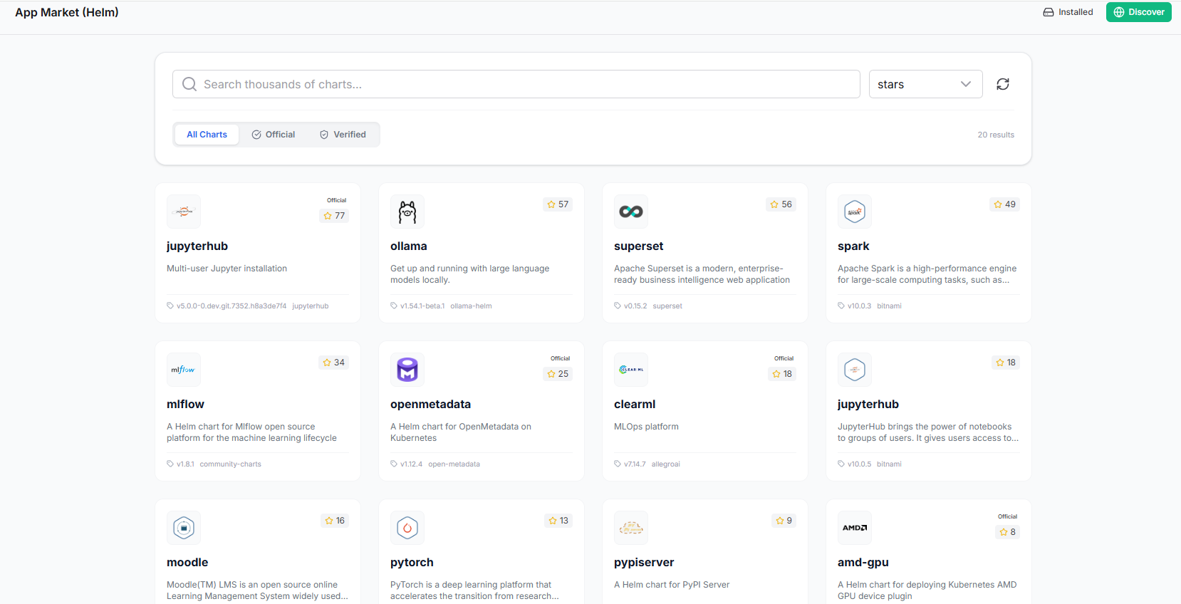Screen dimensions: 1181x604
Task: Click the version tag icon on ollama card
Action: click(394, 306)
